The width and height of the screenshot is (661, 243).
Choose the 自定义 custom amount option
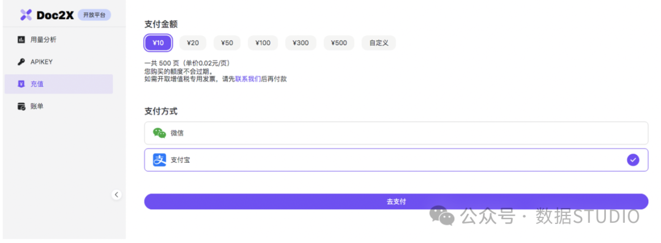(x=379, y=43)
